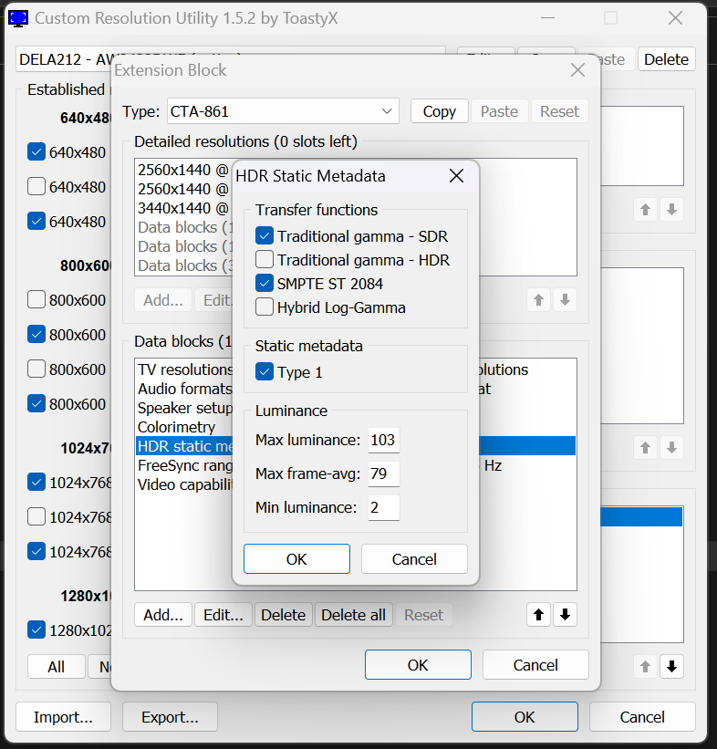Uncheck Traditional gamma - SDR
The height and width of the screenshot is (749, 717).
pyautogui.click(x=265, y=236)
